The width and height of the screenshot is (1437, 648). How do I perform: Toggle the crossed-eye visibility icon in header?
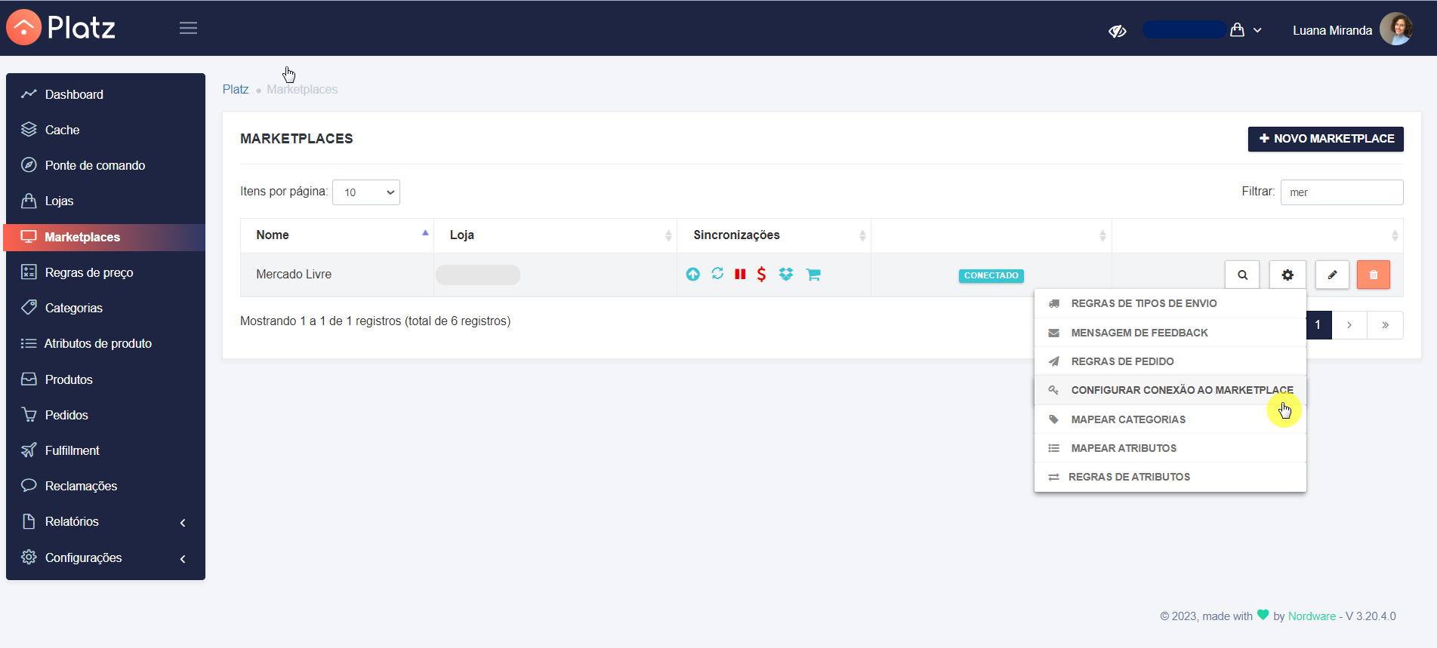(1118, 31)
